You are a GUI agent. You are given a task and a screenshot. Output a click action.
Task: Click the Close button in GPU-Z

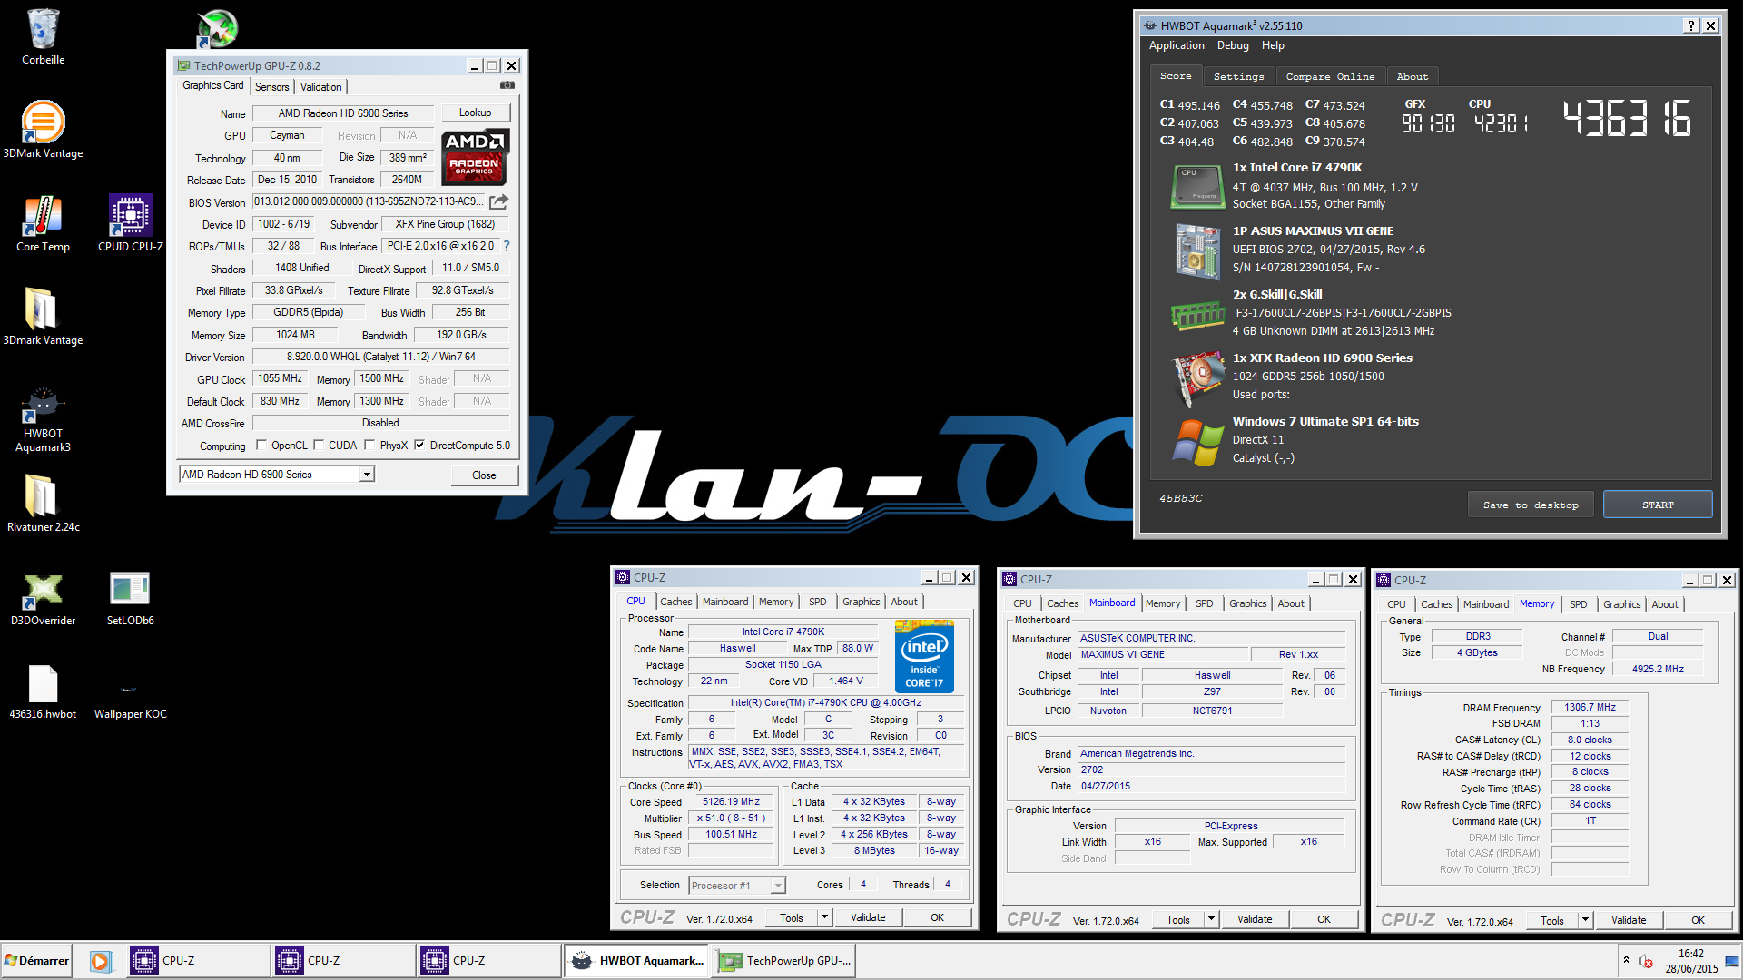(484, 475)
